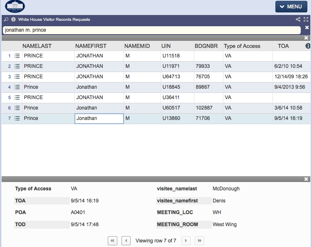
Task: Open row 1 details menu icon
Action: tap(17, 56)
